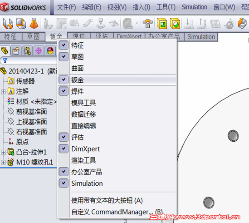Click the Corners tool icon
The height and width of the screenshot is (223, 249).
128,24
